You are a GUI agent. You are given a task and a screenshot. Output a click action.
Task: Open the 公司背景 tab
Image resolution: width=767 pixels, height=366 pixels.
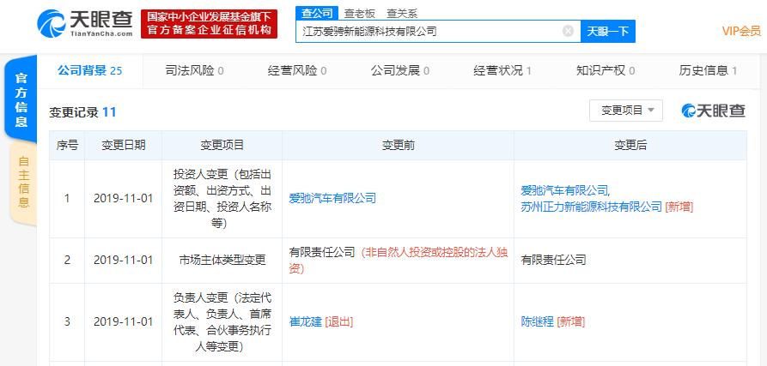(89, 71)
